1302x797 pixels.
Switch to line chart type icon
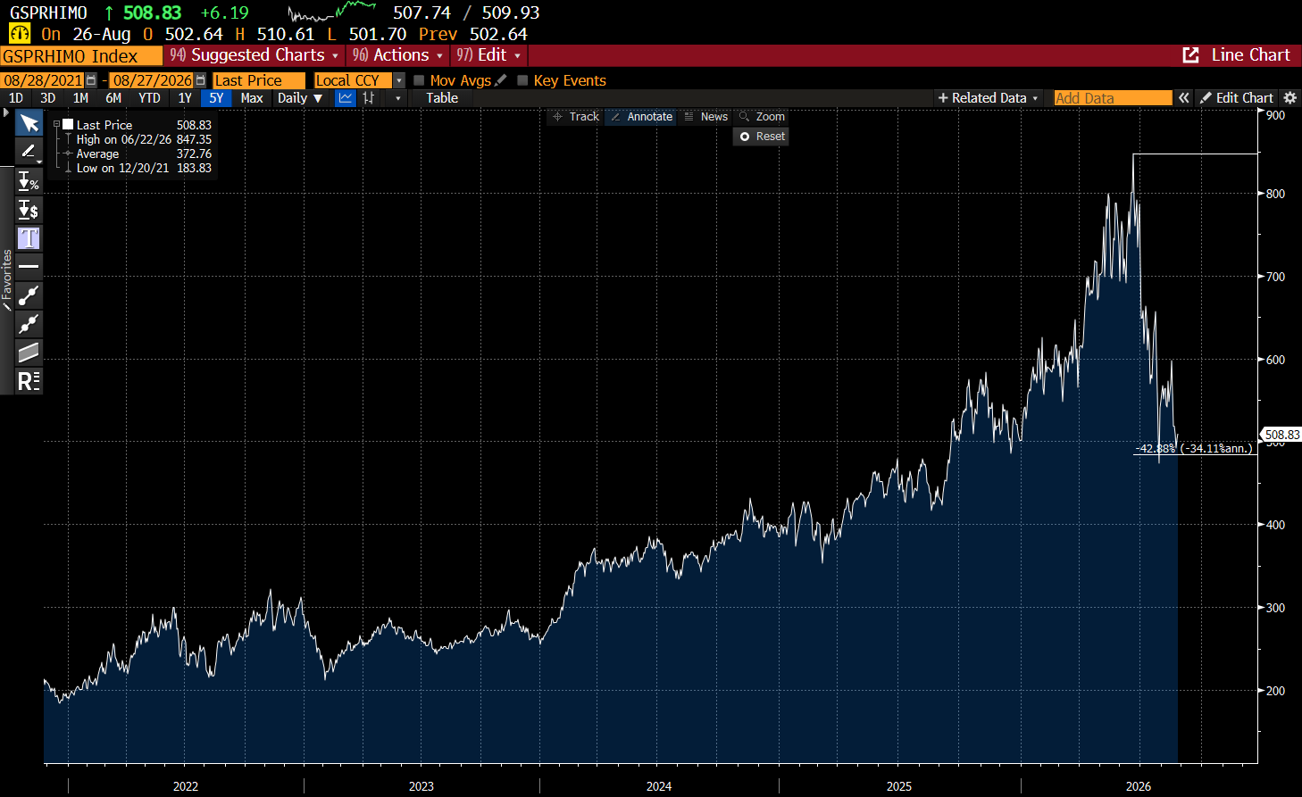coord(346,98)
